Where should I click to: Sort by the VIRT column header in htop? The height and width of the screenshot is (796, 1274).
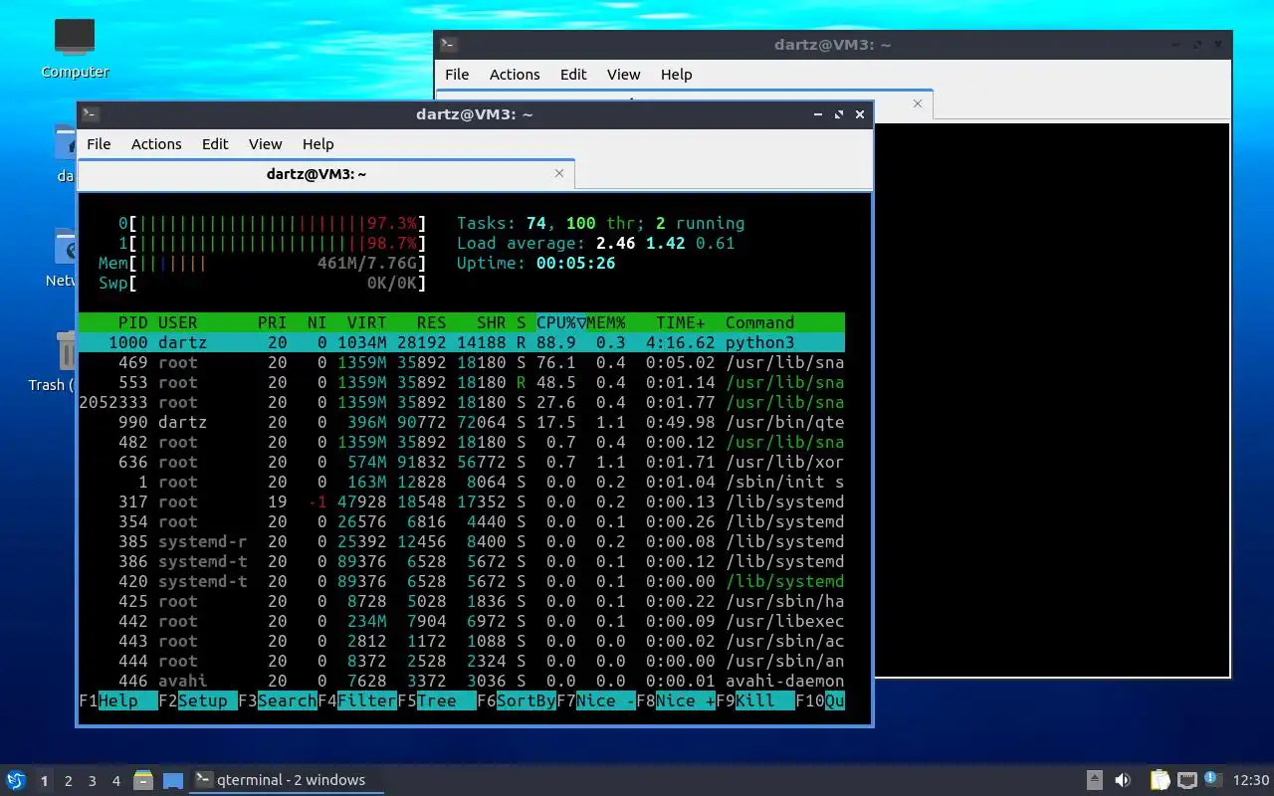click(367, 322)
